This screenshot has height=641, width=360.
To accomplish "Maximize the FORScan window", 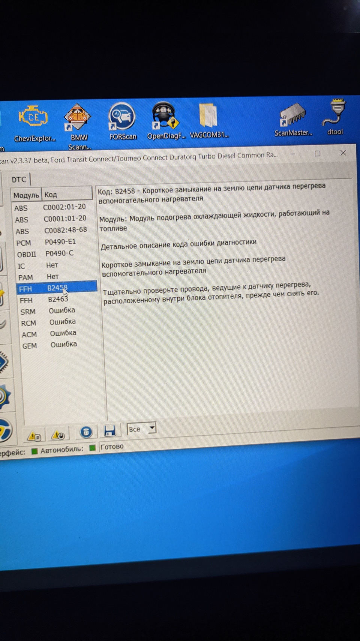I will (318, 153).
